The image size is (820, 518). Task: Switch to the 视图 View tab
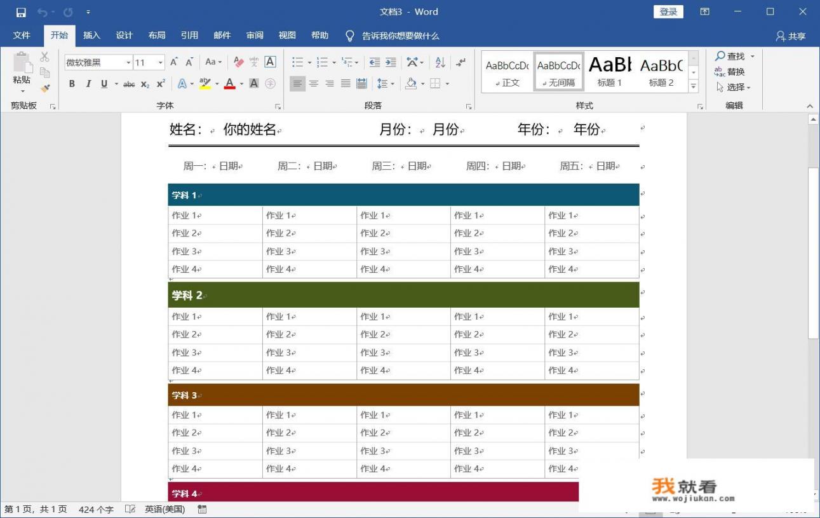287,36
